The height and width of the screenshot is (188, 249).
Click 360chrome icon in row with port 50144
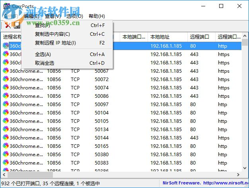point(6,138)
